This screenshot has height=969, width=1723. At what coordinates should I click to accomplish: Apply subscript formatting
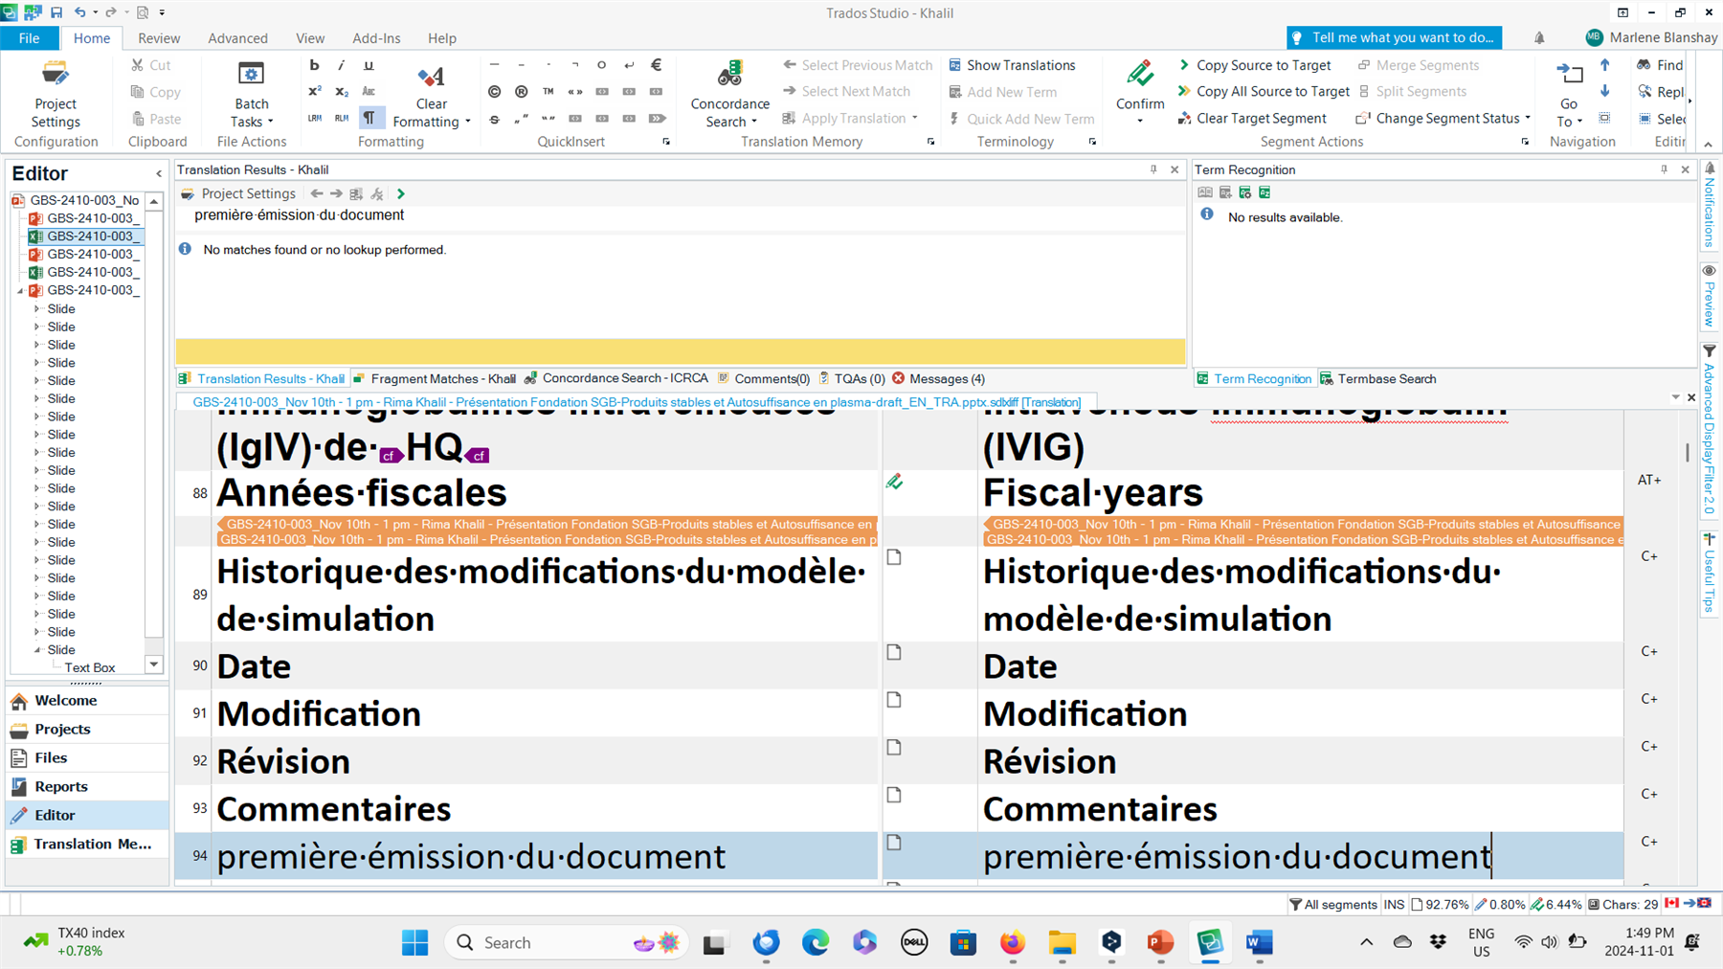(x=341, y=92)
